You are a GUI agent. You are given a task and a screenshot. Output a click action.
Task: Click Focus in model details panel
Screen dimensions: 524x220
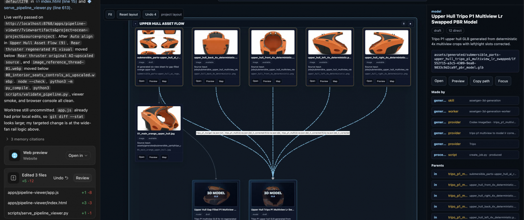[503, 81]
